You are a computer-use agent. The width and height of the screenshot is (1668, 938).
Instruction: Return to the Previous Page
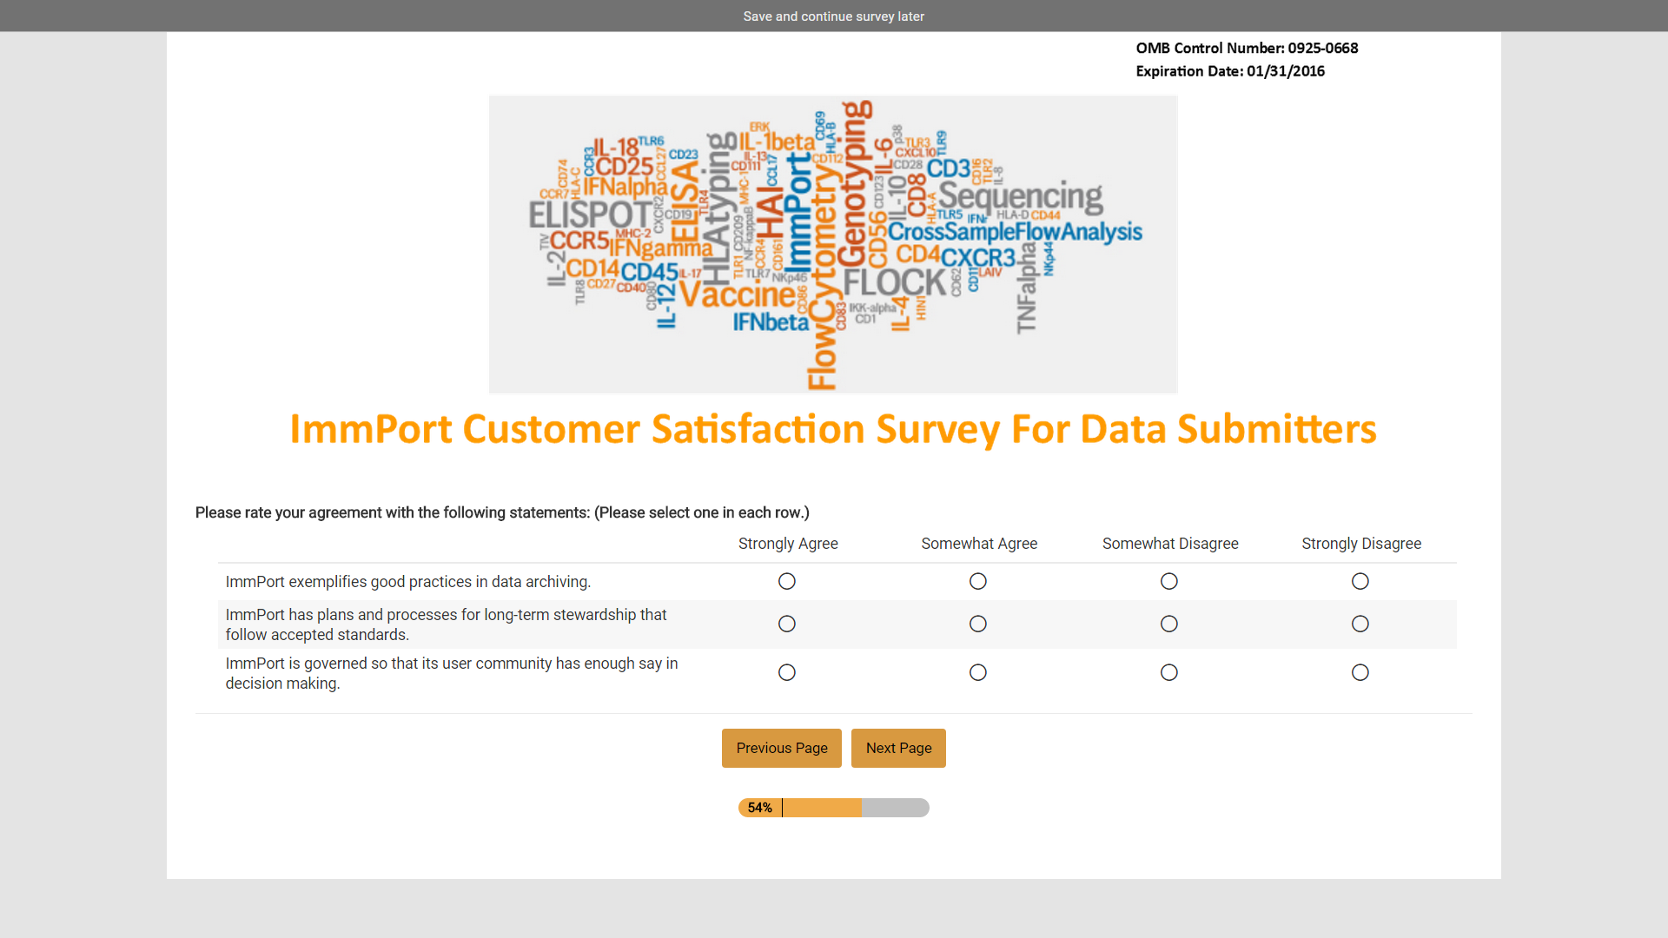coord(781,748)
